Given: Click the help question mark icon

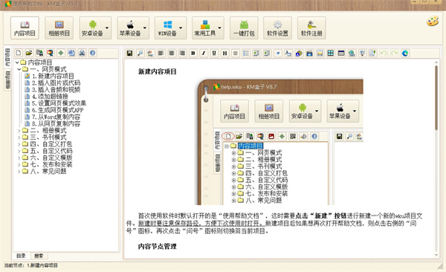Looking at the screenshot, I should pyautogui.click(x=93, y=53).
